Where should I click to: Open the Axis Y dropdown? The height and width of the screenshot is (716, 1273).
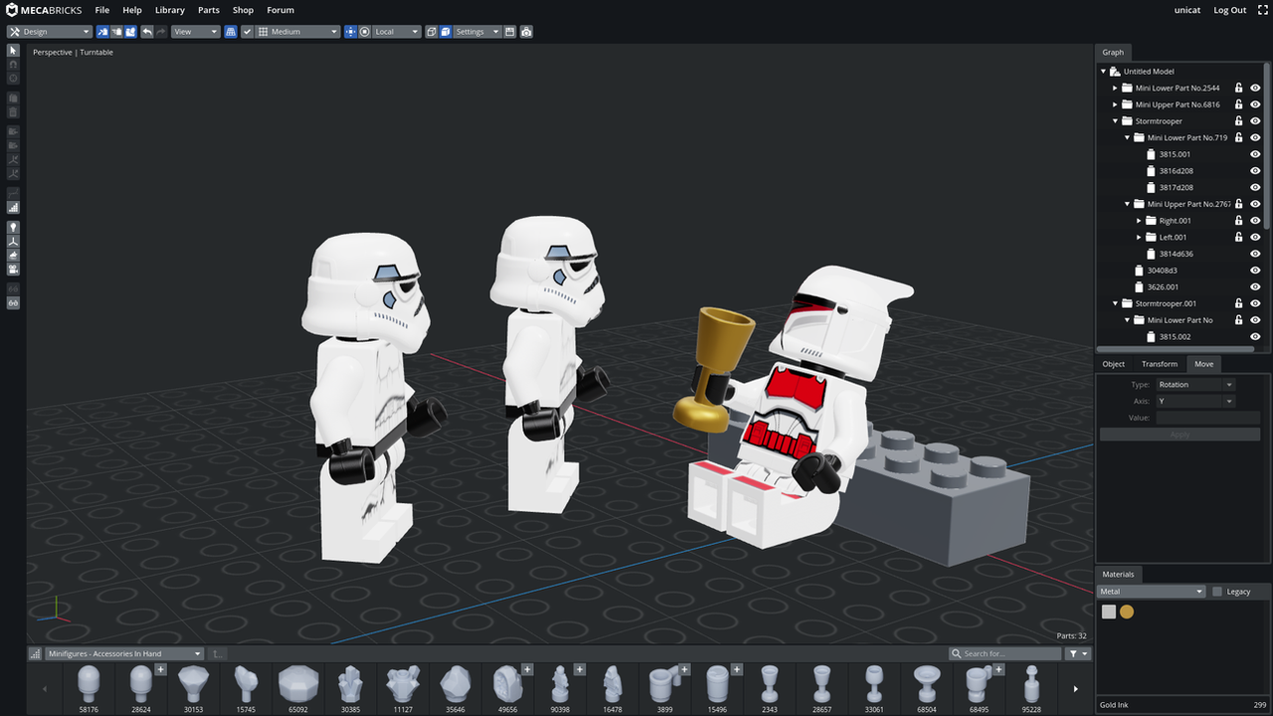click(1195, 401)
